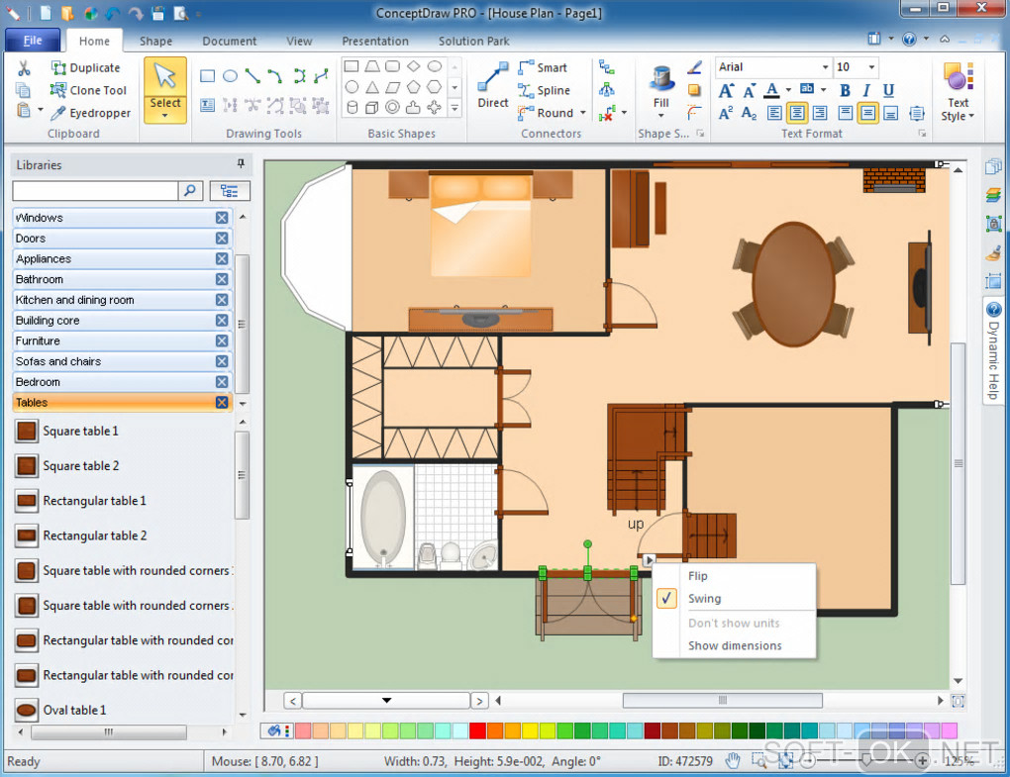The height and width of the screenshot is (777, 1010).
Task: Click the font color A icon
Action: pyautogui.click(x=771, y=91)
